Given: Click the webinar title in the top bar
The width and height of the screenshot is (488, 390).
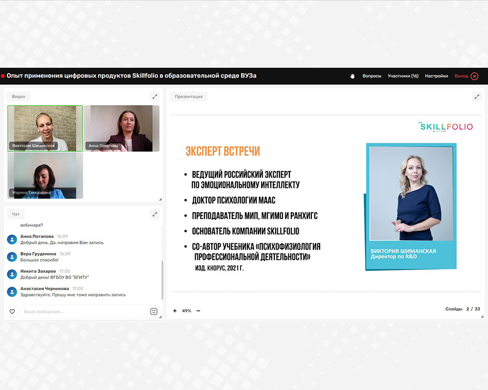Looking at the screenshot, I should (x=132, y=76).
